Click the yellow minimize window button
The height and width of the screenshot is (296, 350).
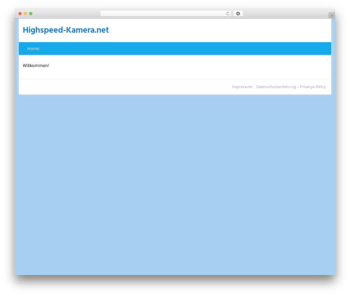(25, 13)
